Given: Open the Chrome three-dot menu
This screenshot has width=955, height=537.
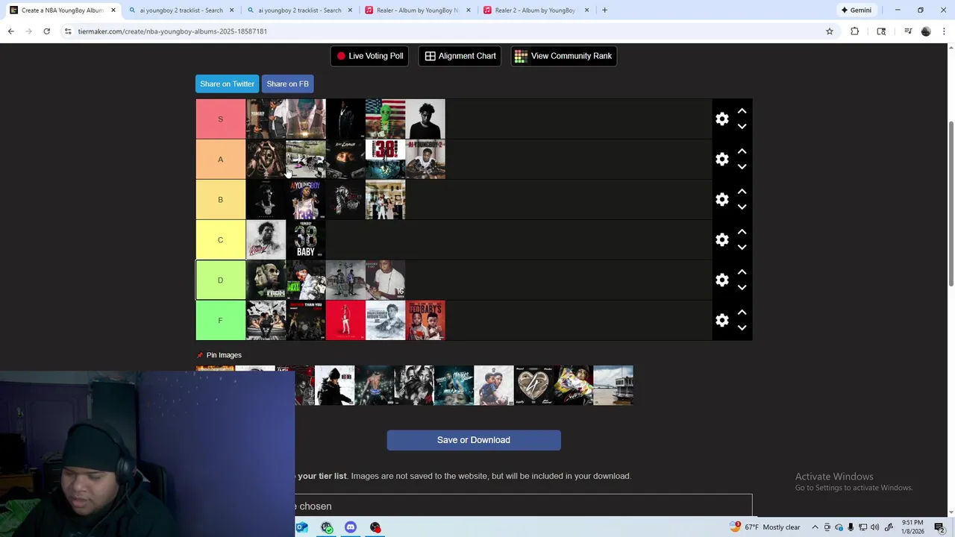Looking at the screenshot, I should 945,31.
